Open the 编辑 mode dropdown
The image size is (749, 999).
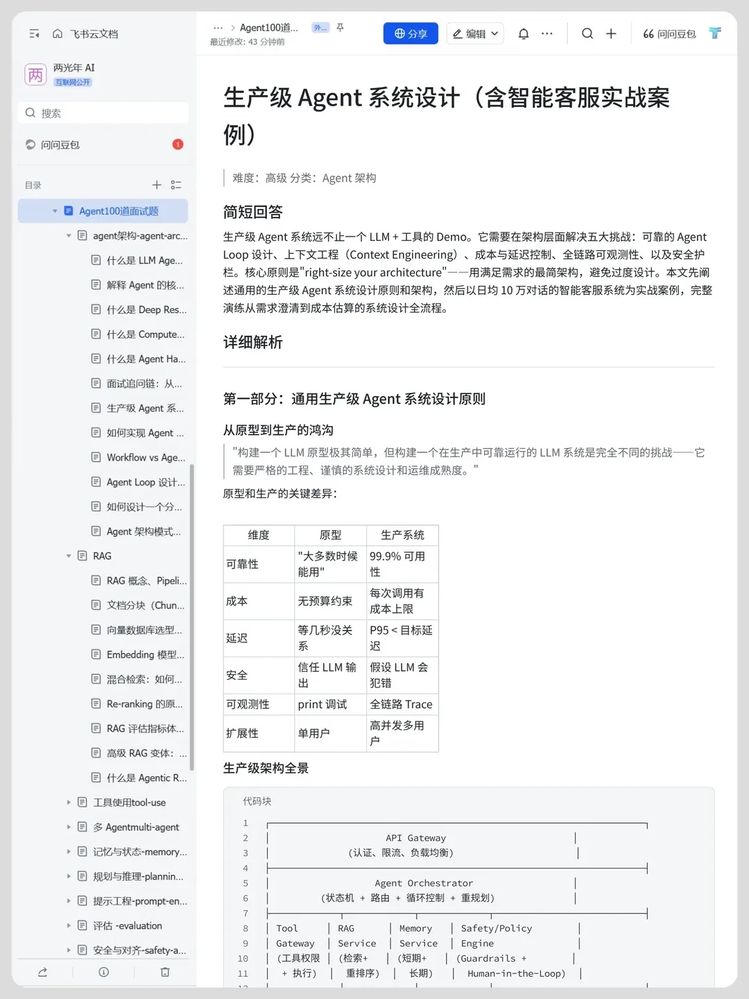pyautogui.click(x=475, y=33)
